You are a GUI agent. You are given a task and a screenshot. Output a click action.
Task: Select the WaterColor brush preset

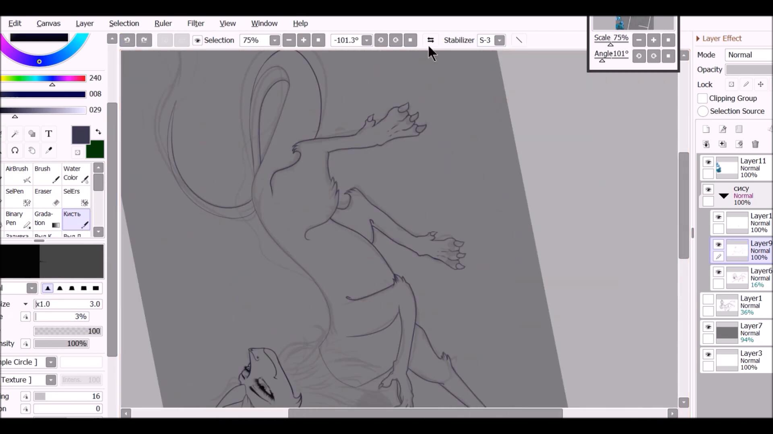pos(76,174)
